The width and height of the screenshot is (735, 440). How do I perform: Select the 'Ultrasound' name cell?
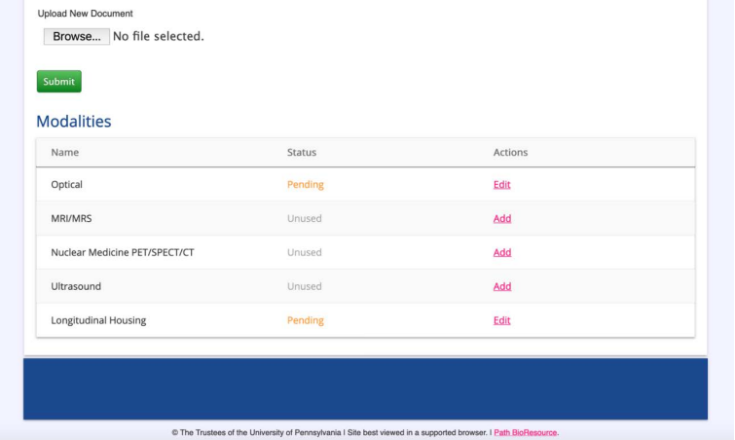click(76, 287)
